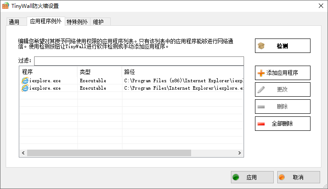Click the red minus icon on 全部删除

261,124
